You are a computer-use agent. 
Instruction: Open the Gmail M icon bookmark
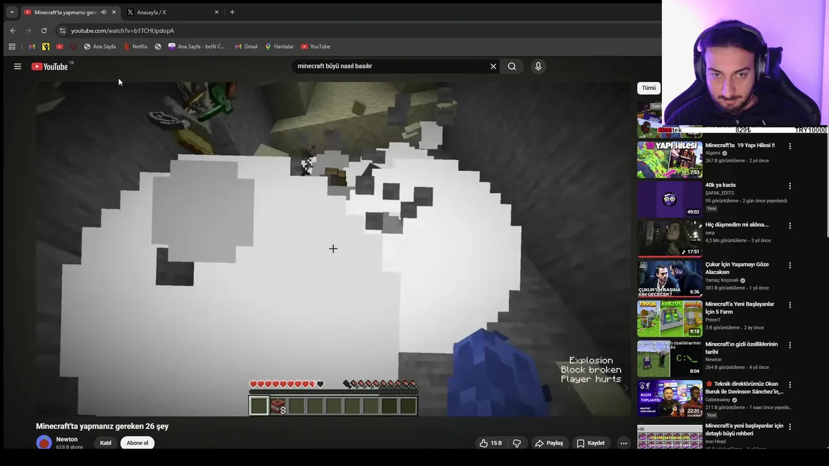tap(32, 47)
